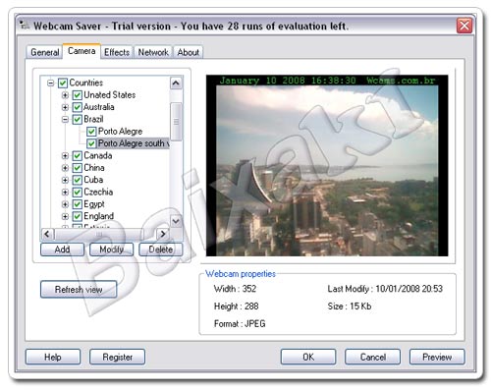491x390 pixels.
Task: Switch to the Effects tab
Action: (x=117, y=52)
